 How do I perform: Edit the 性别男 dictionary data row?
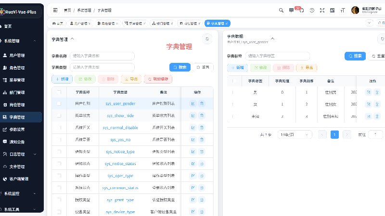[369, 92]
